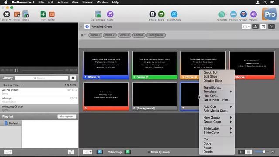Click the Verse 3 arrangement token

(124, 35)
